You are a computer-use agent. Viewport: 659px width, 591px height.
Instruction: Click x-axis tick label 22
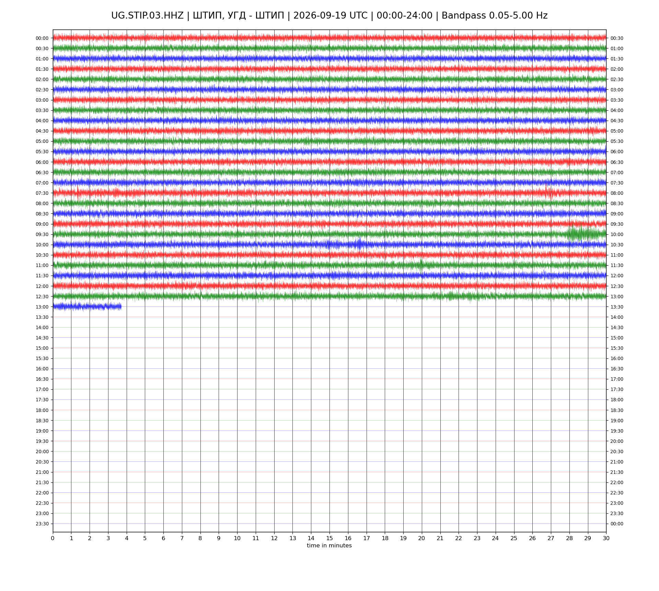[459, 538]
